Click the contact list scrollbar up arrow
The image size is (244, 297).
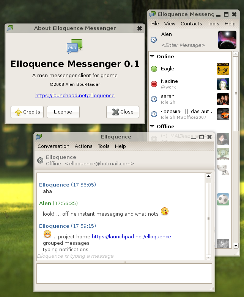(236, 54)
